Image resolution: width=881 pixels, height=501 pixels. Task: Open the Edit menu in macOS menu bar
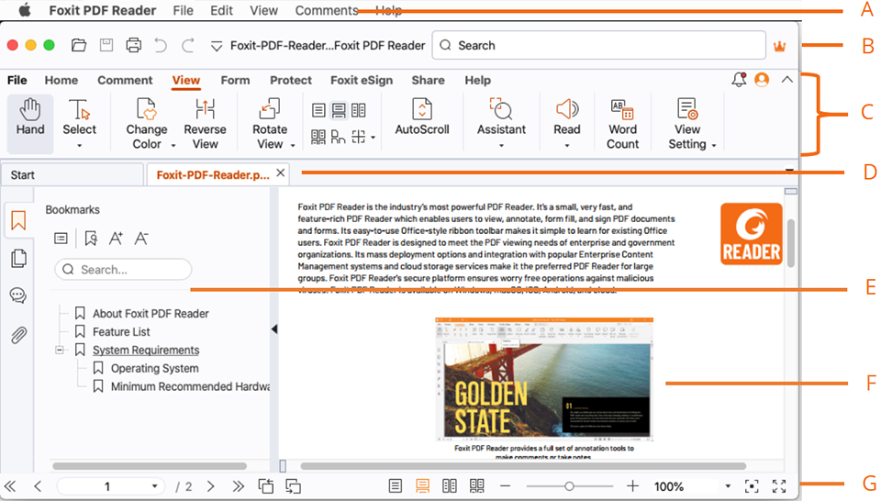(x=221, y=11)
